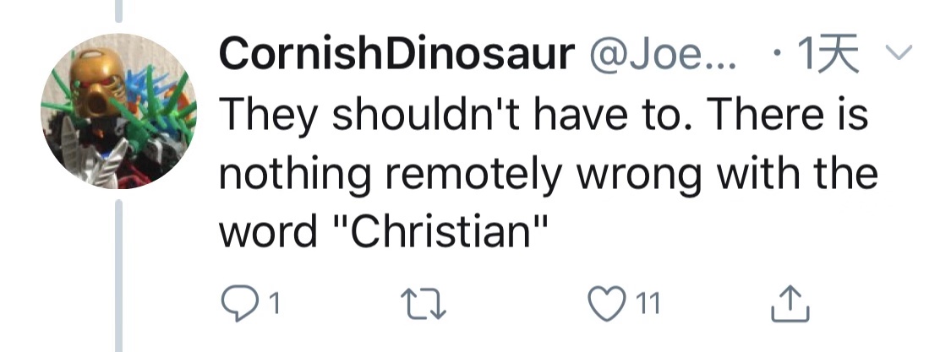Retweet this CornishDinosaur tweet
This screenshot has height=352, width=951.
421,303
